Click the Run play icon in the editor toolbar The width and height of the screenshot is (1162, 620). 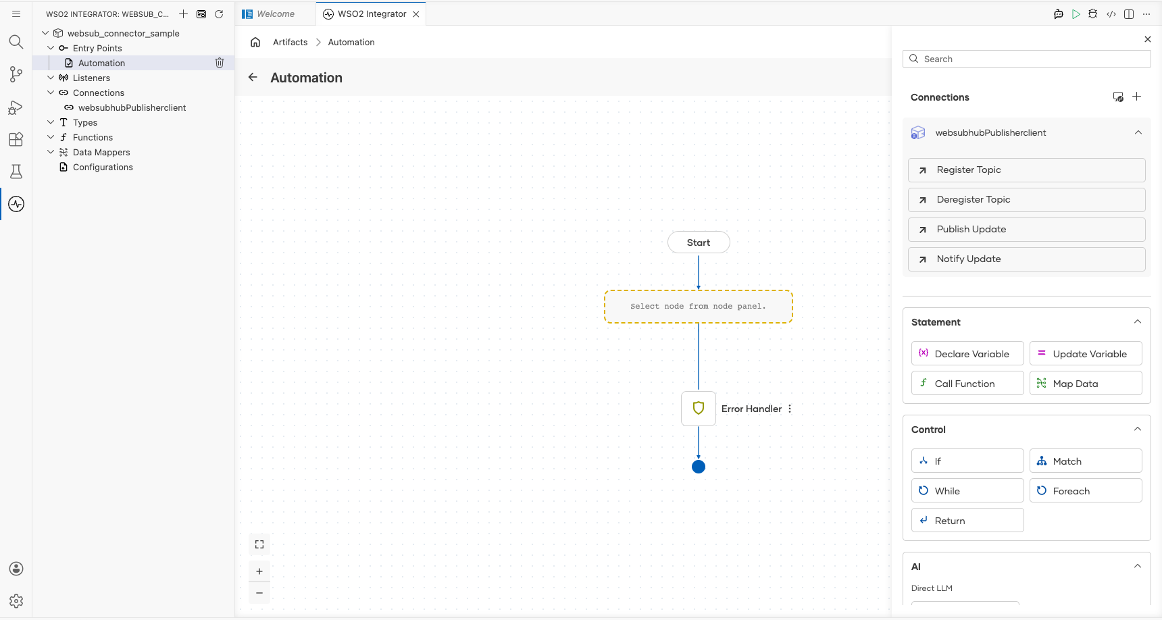point(1076,14)
